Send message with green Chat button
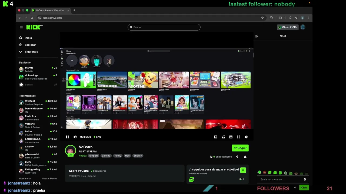Image resolution: width=346 pixels, height=194 pixels. [304, 188]
